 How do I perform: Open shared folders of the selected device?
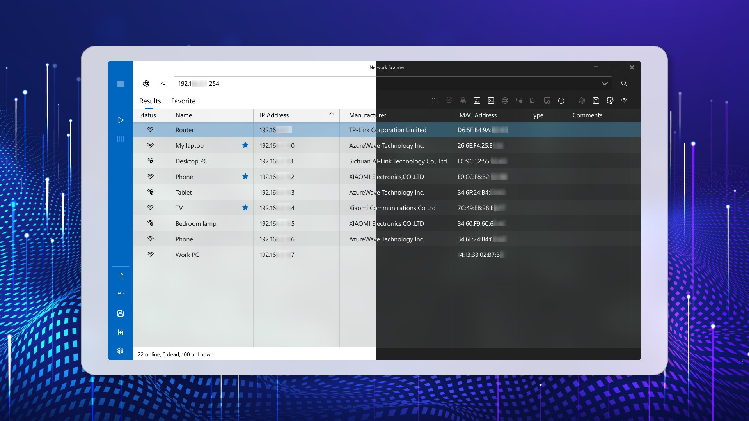tap(533, 101)
